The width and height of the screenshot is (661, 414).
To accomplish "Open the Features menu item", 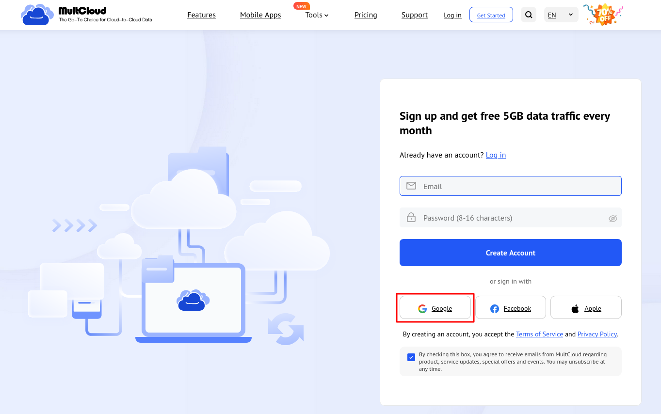I will point(201,15).
